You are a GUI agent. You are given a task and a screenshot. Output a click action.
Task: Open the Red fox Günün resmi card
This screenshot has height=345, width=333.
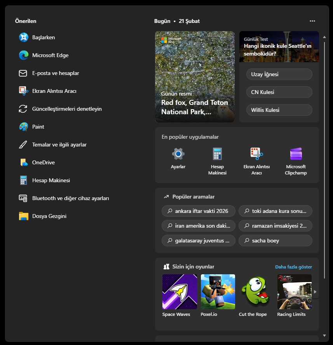(x=195, y=77)
